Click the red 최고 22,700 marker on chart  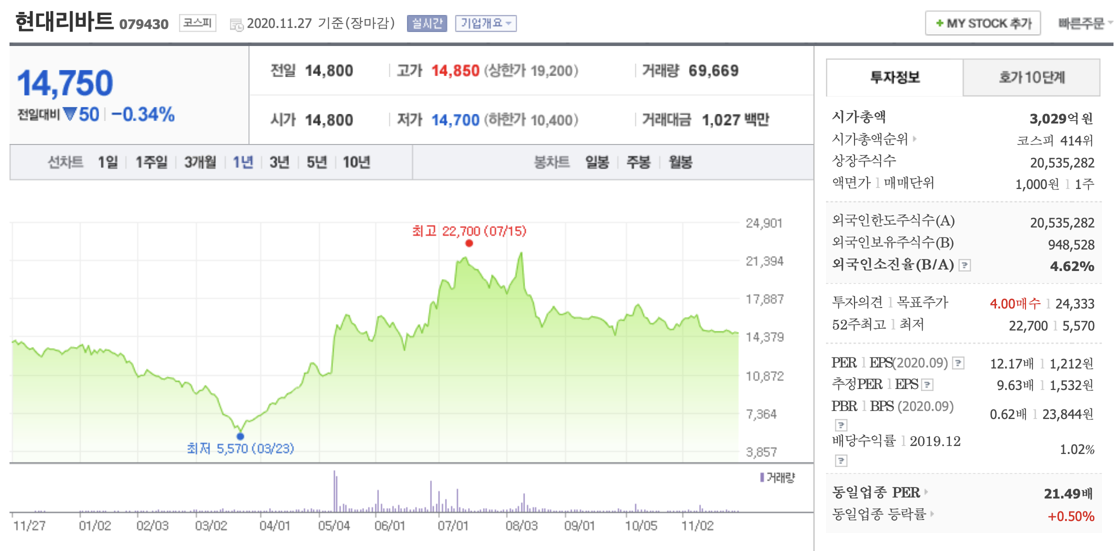[x=469, y=243]
